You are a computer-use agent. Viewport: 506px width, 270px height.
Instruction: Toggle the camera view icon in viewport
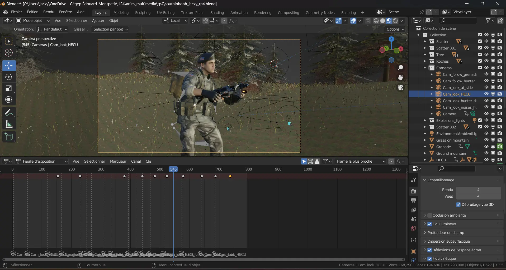tap(400, 87)
